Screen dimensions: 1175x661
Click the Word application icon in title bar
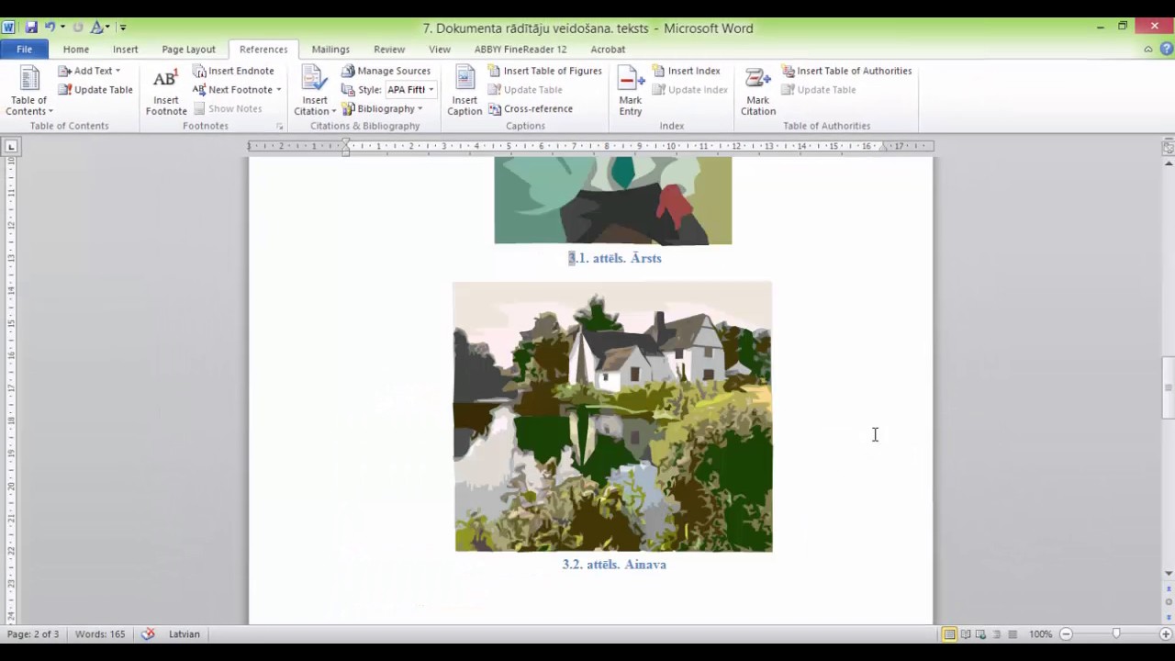9,28
